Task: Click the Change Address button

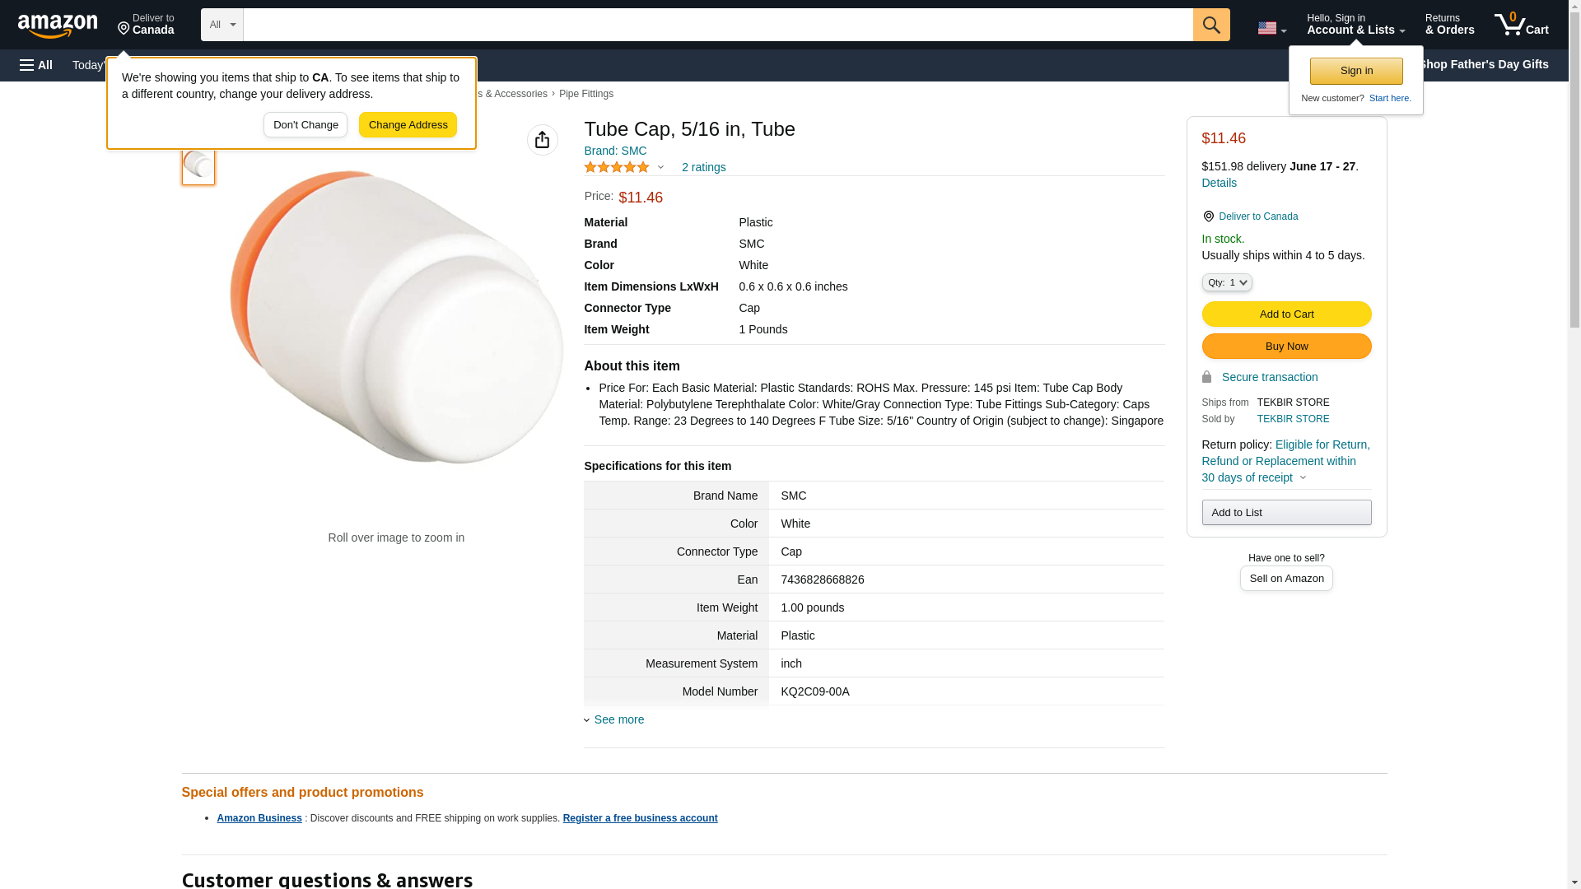Action: [408, 125]
